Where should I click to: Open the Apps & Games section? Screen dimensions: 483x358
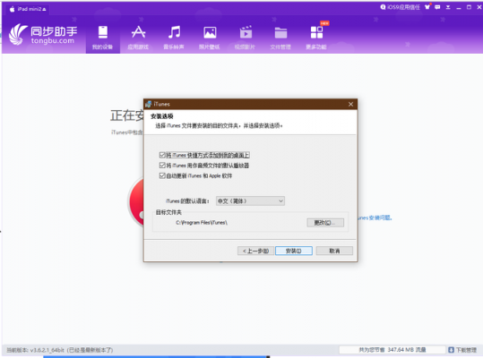click(138, 38)
